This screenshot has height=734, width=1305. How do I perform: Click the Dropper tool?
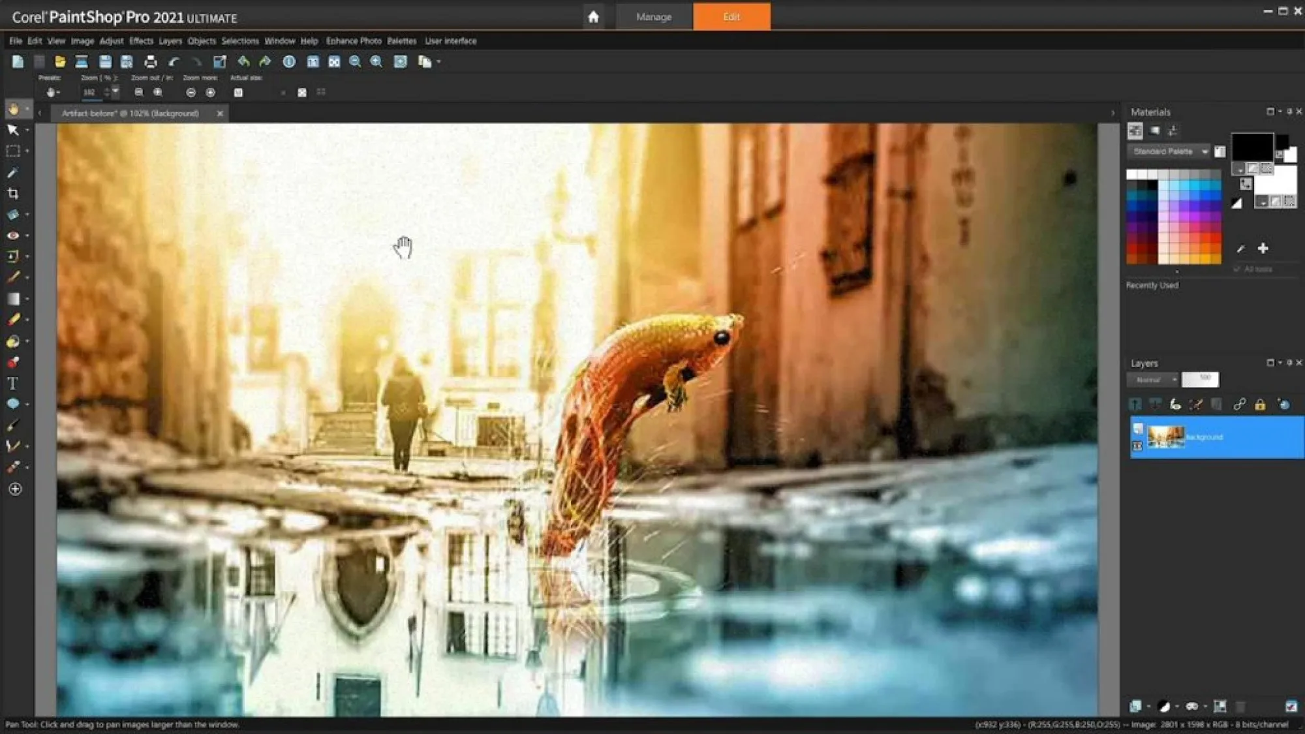pos(13,172)
